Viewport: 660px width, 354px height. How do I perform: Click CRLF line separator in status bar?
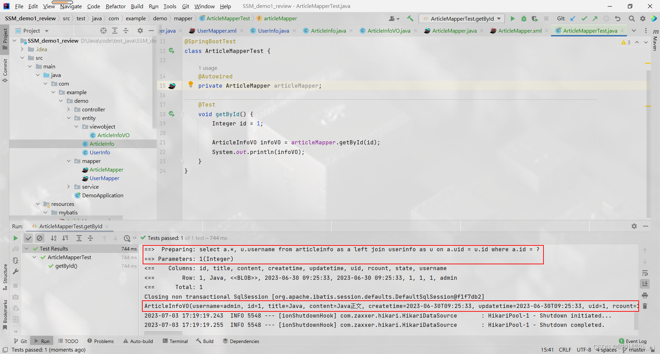pyautogui.click(x=565, y=350)
